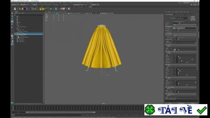Click the blue fan wind shelf icon
This screenshot has width=210, height=118.
click(x=56, y=9)
